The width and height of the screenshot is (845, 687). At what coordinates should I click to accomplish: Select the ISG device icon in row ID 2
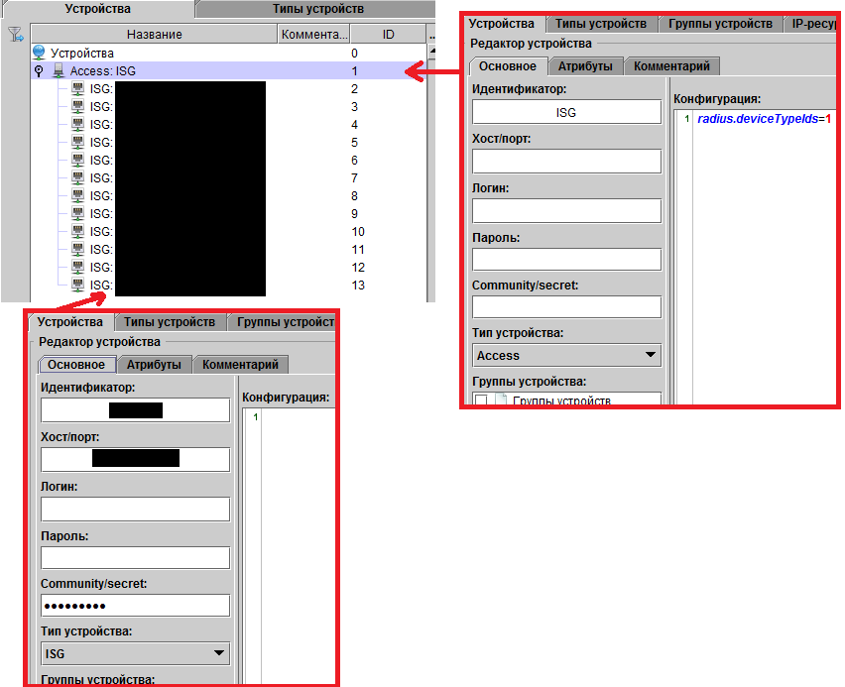78,88
